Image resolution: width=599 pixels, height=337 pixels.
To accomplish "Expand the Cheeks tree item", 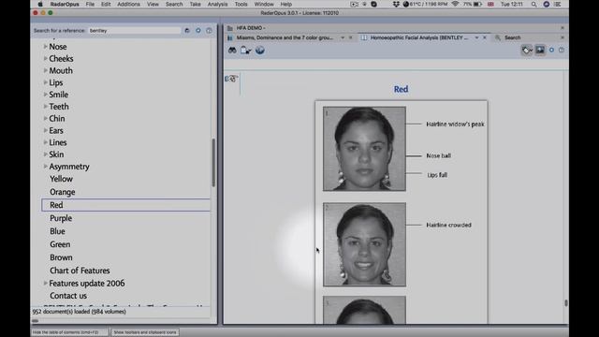I will [46, 58].
